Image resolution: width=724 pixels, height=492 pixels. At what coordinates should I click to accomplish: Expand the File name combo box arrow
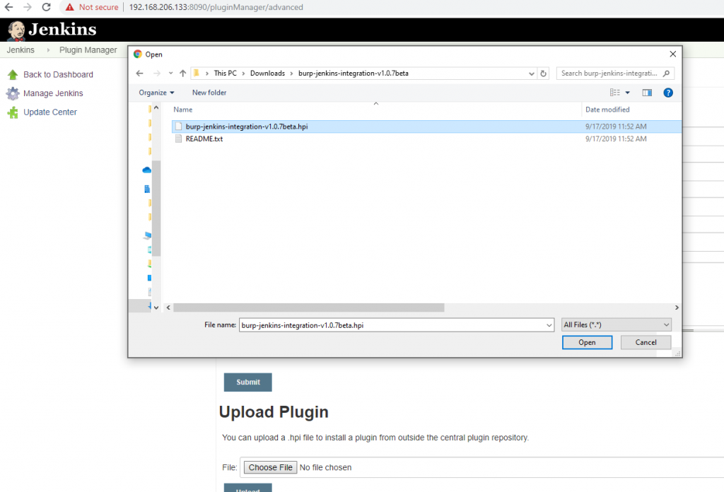click(549, 325)
